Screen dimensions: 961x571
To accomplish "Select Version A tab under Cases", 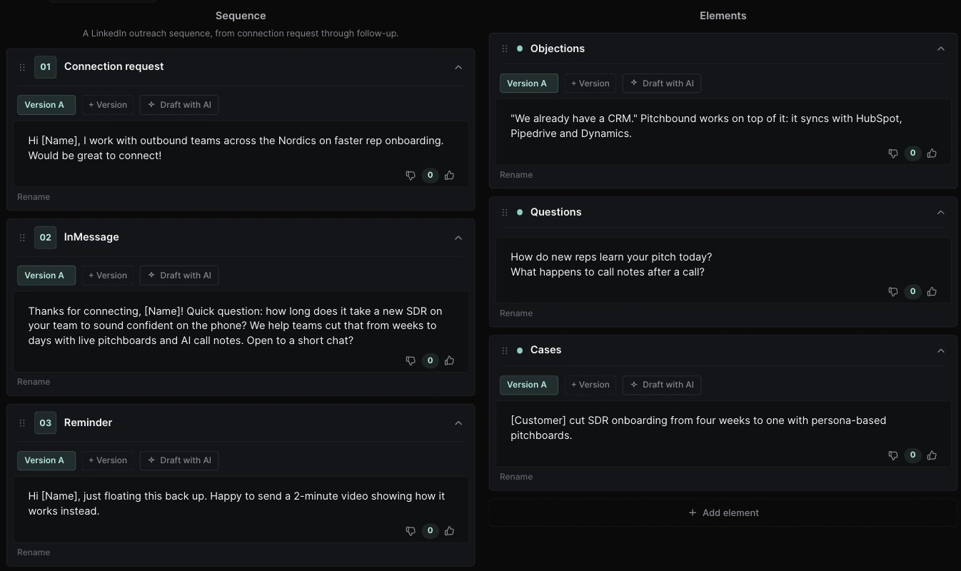I will click(529, 385).
